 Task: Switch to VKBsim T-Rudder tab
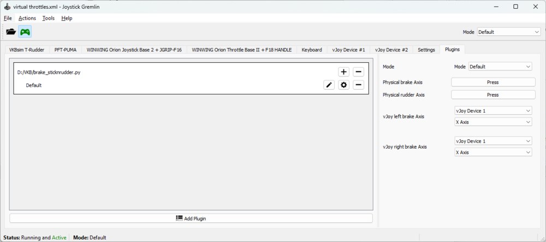27,50
